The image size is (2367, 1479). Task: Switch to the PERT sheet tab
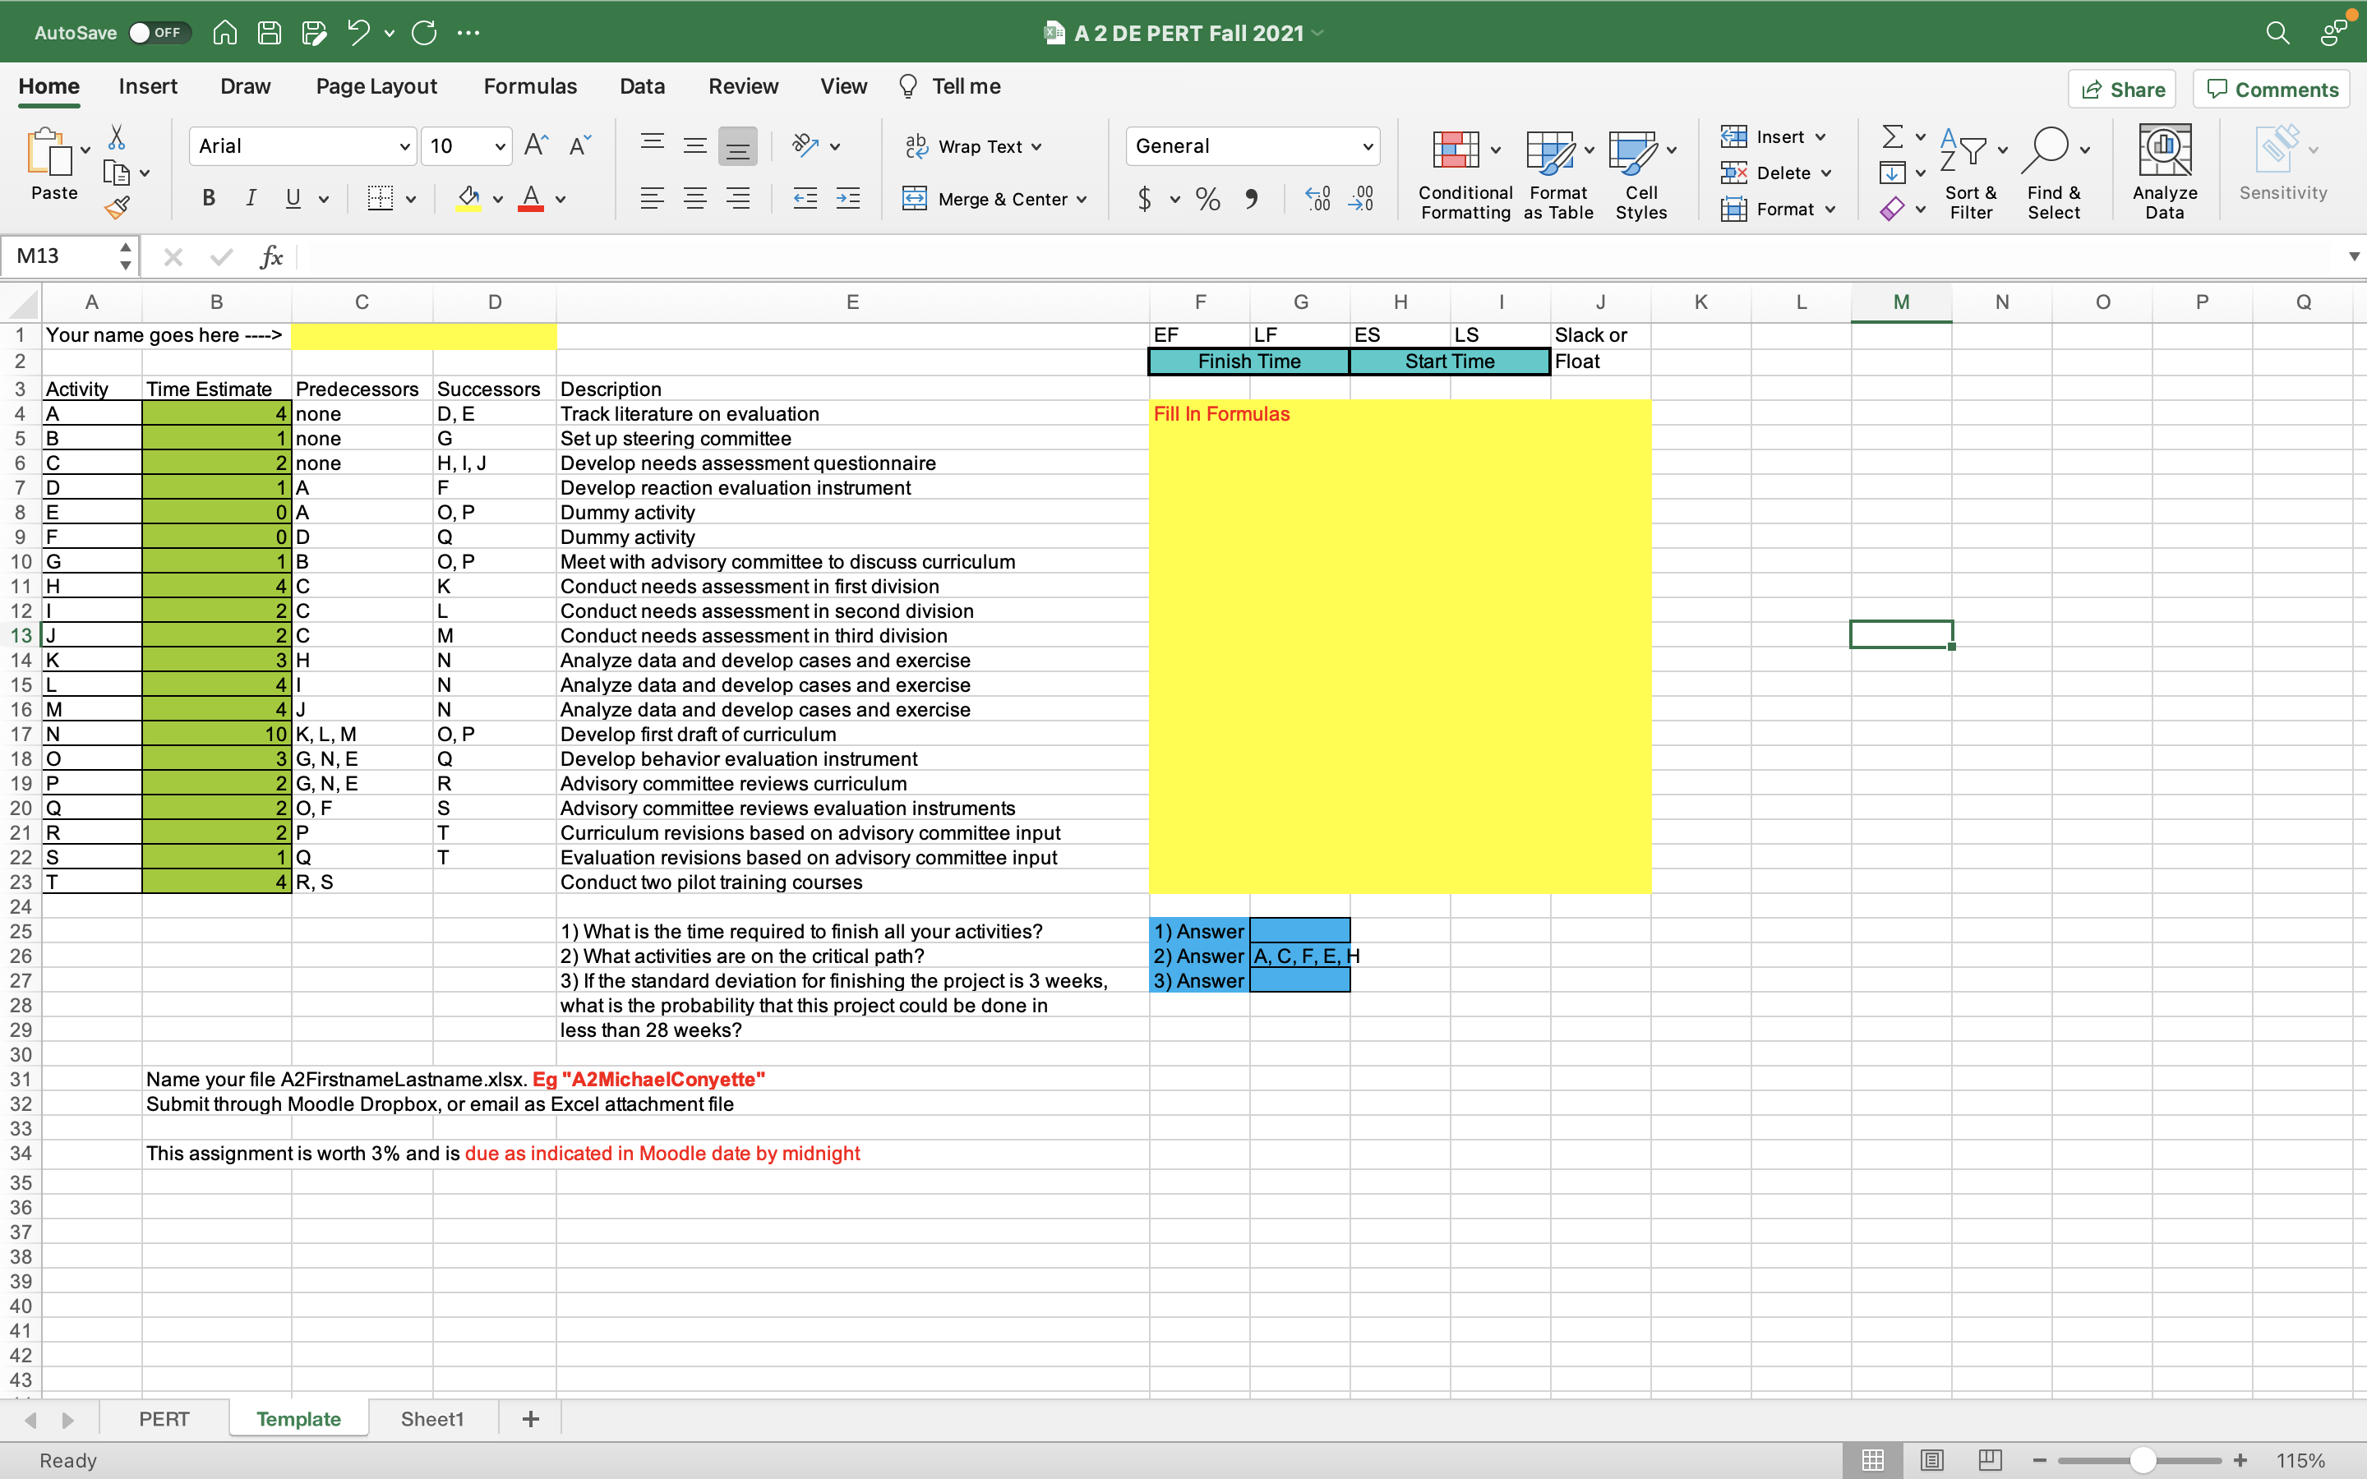click(164, 1418)
